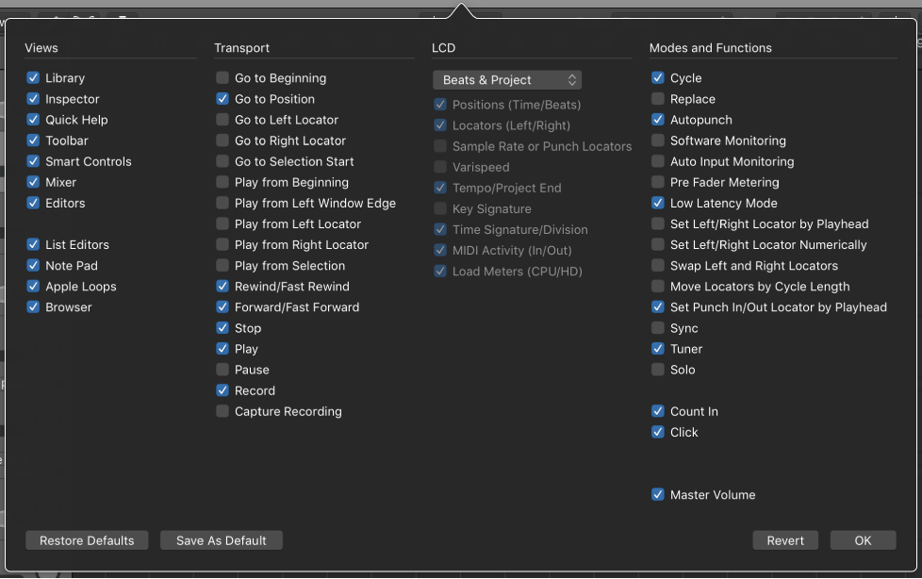Image resolution: width=922 pixels, height=579 pixels.
Task: Turn off the Click metronome checkbox
Action: [658, 432]
